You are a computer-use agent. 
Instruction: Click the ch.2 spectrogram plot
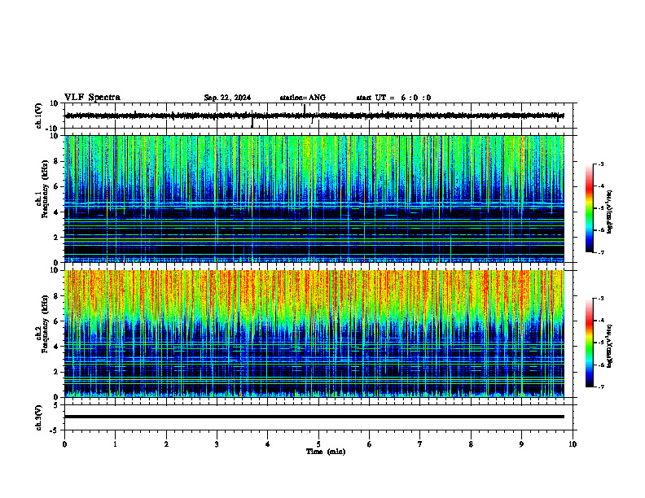pyautogui.click(x=314, y=334)
